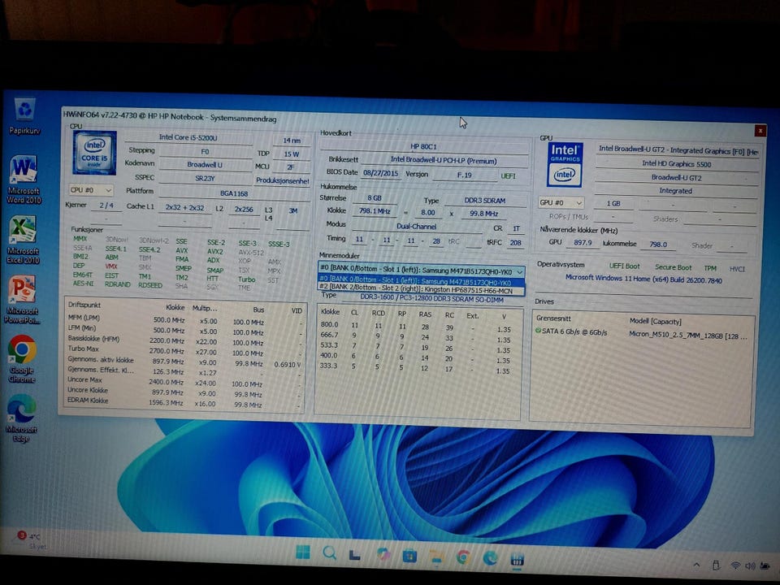Select the #2 Kingston HP687515-H66-MCN module option
Viewport: 780px width, 585px height.
(421, 289)
